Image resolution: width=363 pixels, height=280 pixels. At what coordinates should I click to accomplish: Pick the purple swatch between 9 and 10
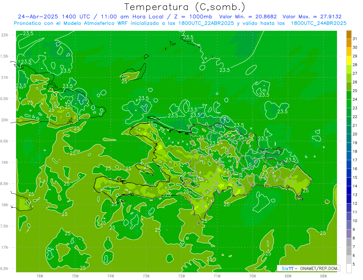point(349,225)
